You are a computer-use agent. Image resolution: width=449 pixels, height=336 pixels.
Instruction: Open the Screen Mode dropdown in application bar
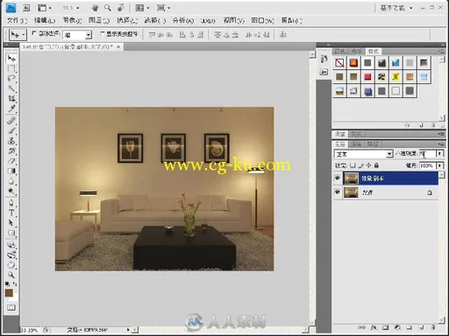coord(163,8)
